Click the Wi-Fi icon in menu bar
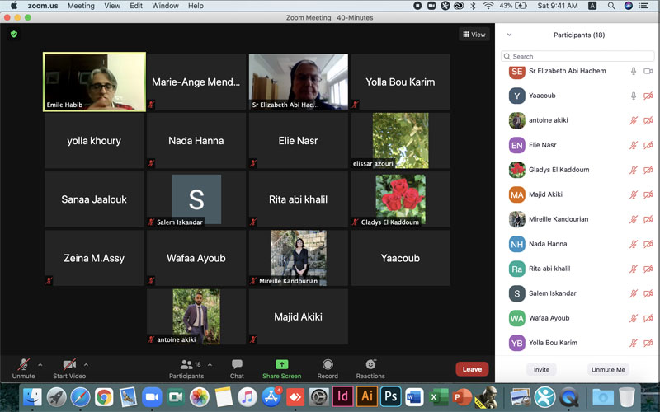 tap(488, 6)
